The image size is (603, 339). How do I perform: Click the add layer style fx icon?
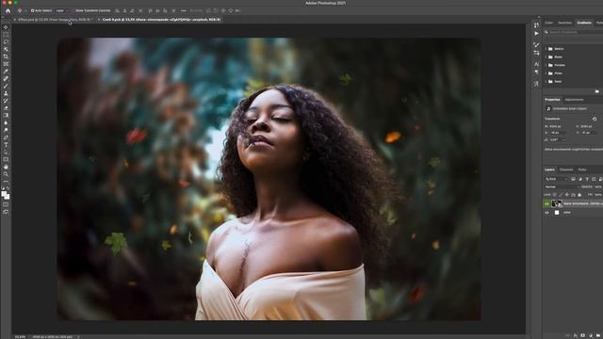click(576, 335)
